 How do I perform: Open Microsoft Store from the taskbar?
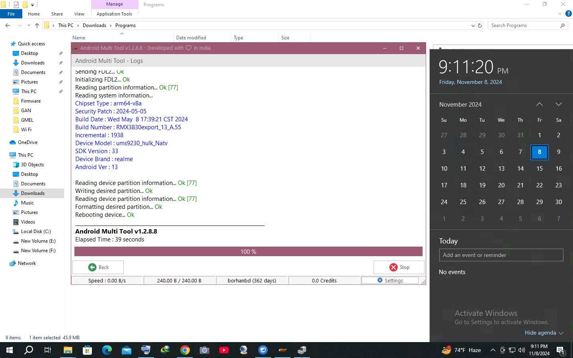87,350
